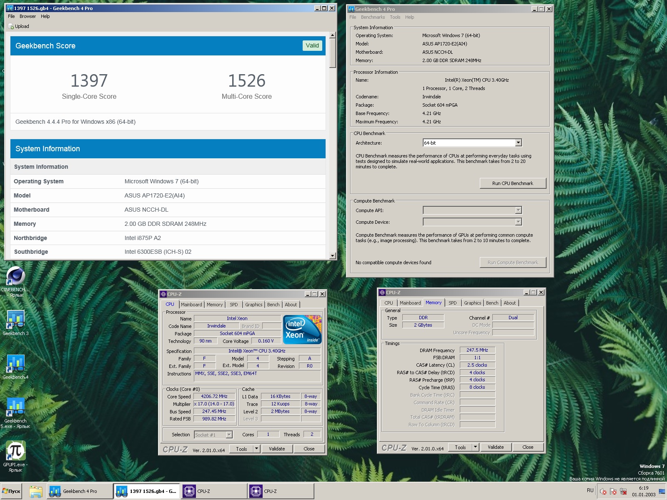This screenshot has height=500, width=667.
Task: Click the Valid badge in Geekbench Score
Action: (312, 45)
